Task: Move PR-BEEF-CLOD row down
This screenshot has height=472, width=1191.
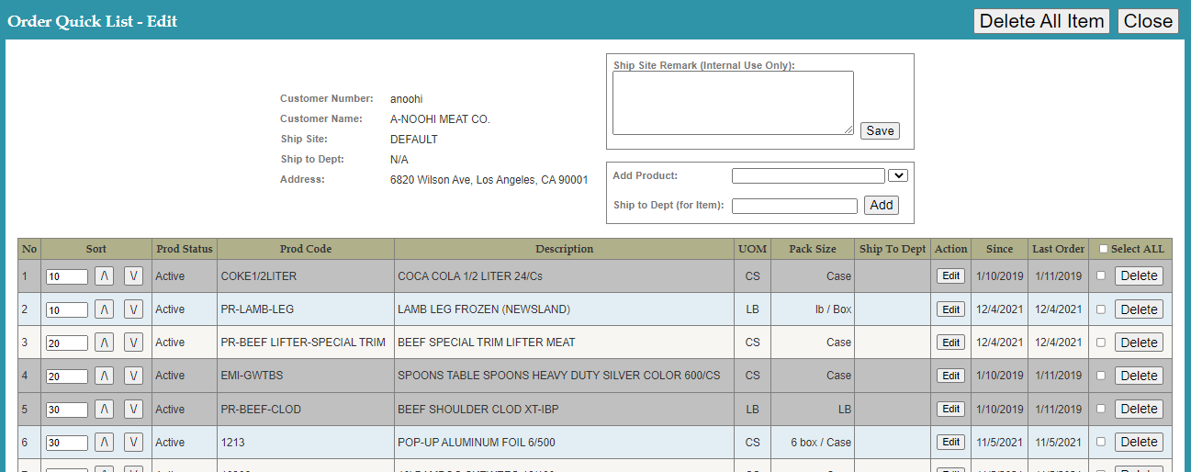Action: coord(133,409)
